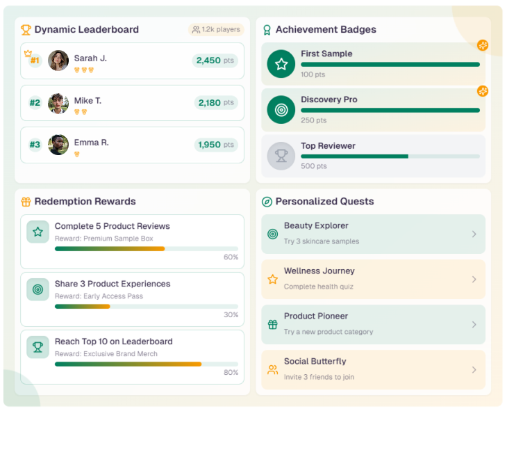Click the gift icon in Product Pioneer quest
507x466 pixels.
(272, 325)
